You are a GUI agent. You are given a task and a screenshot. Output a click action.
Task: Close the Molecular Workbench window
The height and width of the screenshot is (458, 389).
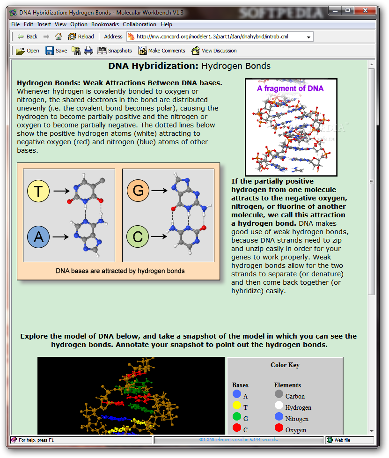click(x=365, y=11)
